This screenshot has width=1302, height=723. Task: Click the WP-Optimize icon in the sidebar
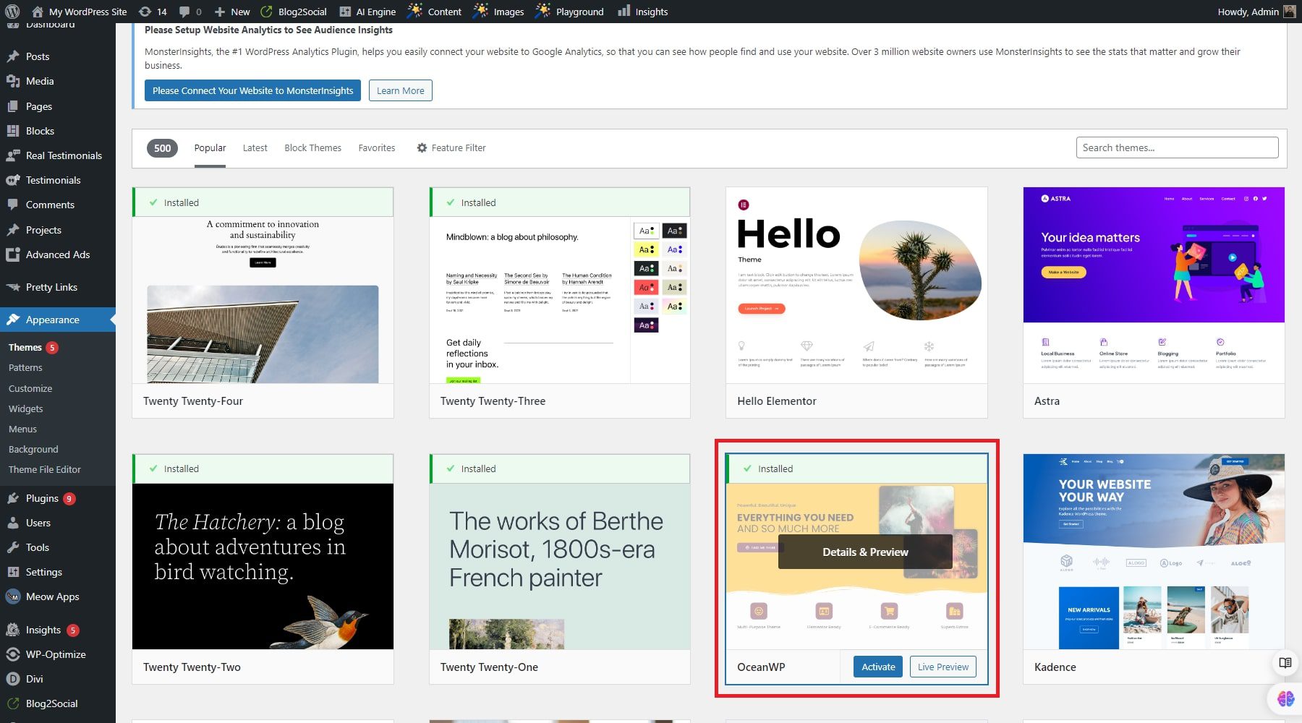[x=13, y=654]
